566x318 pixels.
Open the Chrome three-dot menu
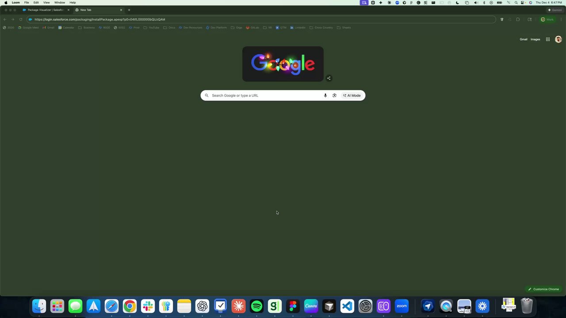561,19
